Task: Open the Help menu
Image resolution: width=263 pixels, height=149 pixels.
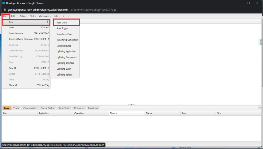Action: tap(56, 16)
